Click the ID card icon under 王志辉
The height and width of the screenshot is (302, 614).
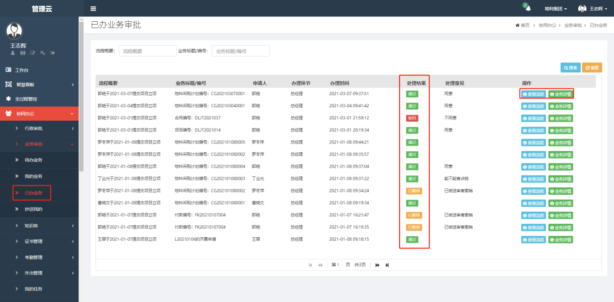click(23, 53)
